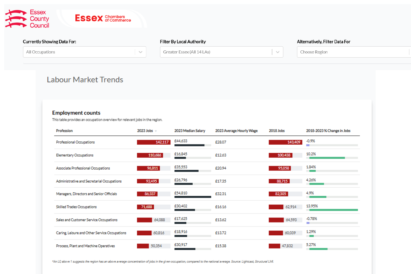Sort table by 2023 Median Salary
The width and height of the screenshot is (411, 274).
(190, 131)
